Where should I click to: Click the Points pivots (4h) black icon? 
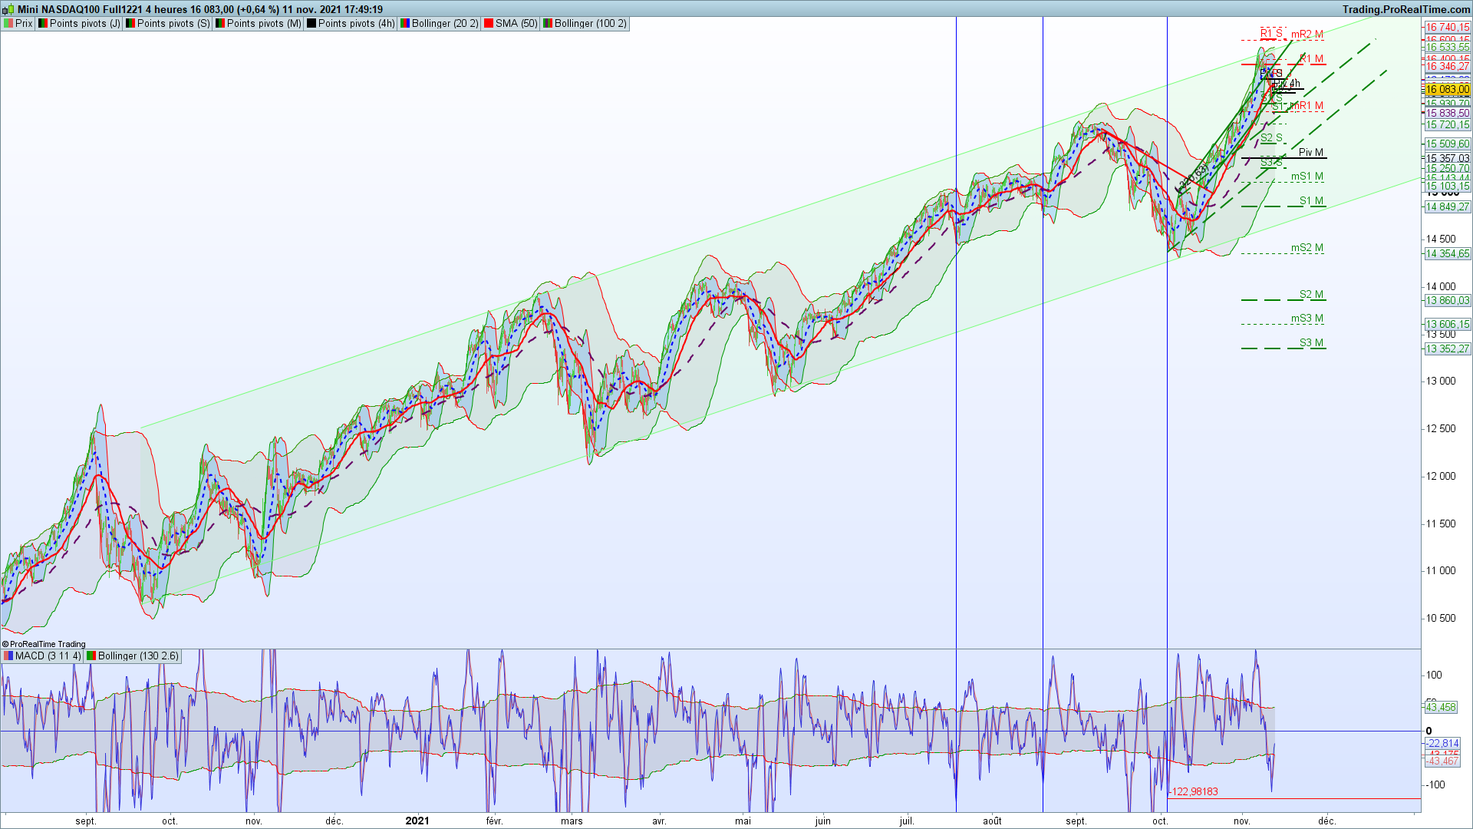(311, 24)
